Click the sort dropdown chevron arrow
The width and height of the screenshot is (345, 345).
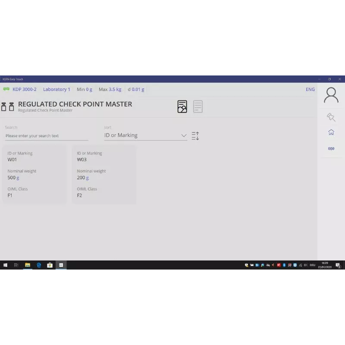click(x=184, y=135)
